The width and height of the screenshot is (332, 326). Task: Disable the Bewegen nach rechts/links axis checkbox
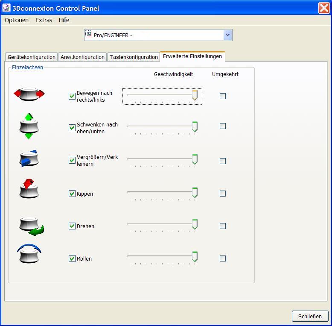coord(72,96)
